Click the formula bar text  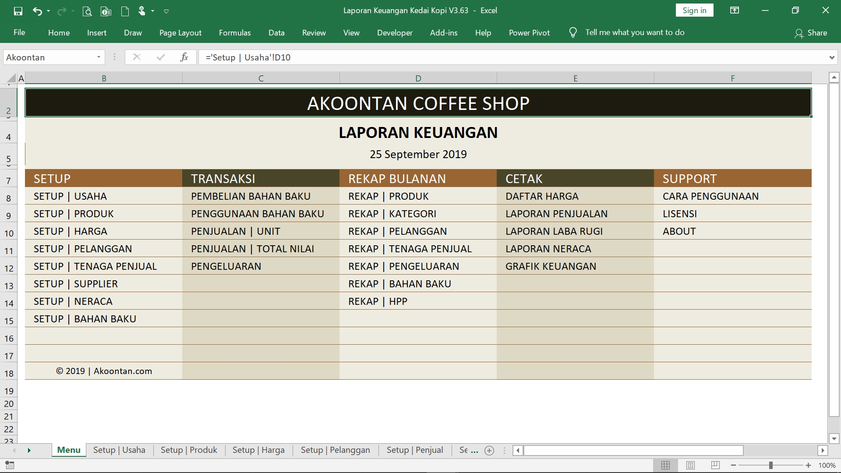click(x=248, y=57)
